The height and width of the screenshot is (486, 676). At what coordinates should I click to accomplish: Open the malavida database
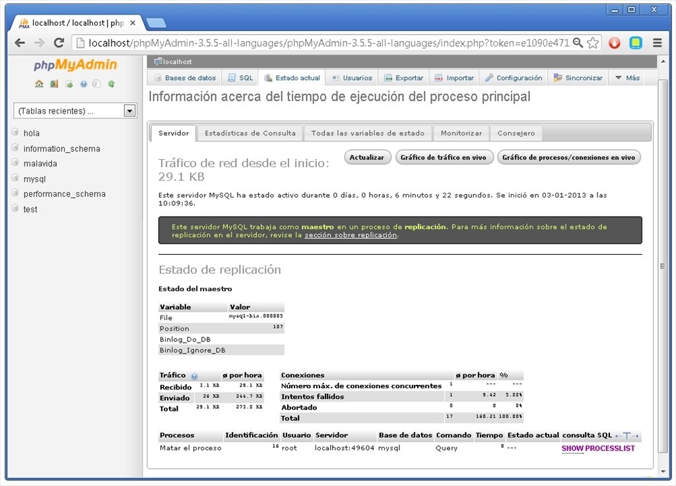click(x=40, y=164)
